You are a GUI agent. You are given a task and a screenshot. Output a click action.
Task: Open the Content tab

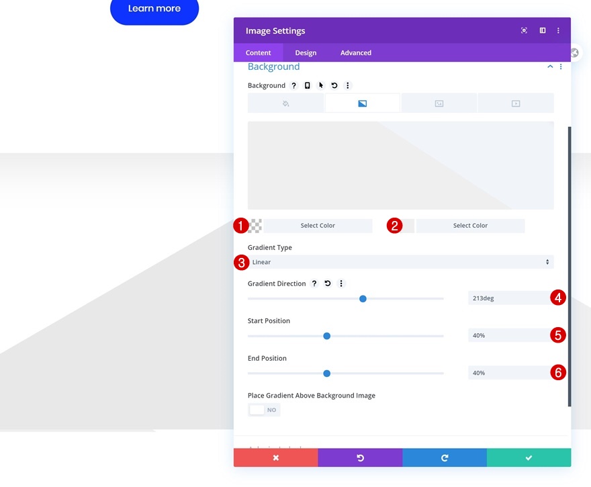coord(258,53)
